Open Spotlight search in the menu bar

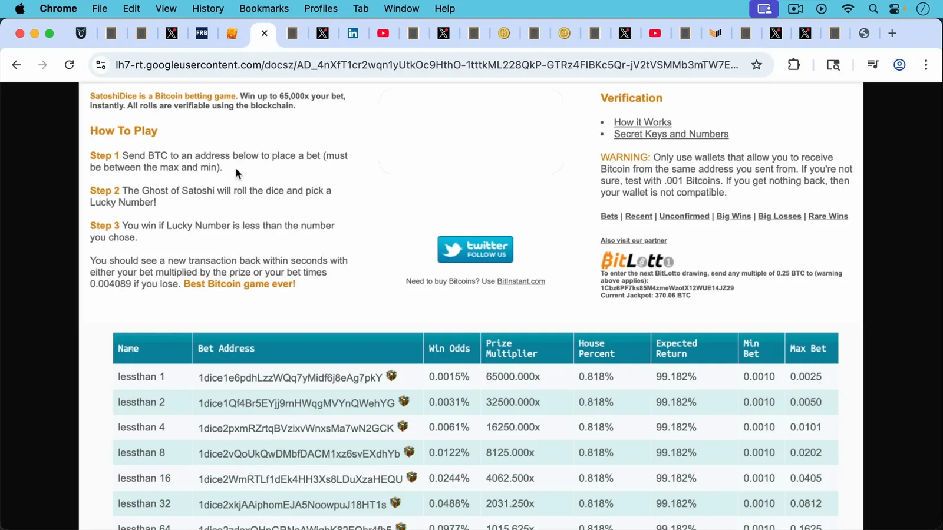pos(873,9)
